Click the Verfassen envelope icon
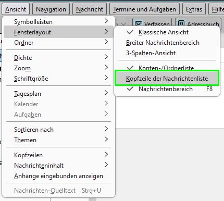224x201 pixels. pos(139,24)
